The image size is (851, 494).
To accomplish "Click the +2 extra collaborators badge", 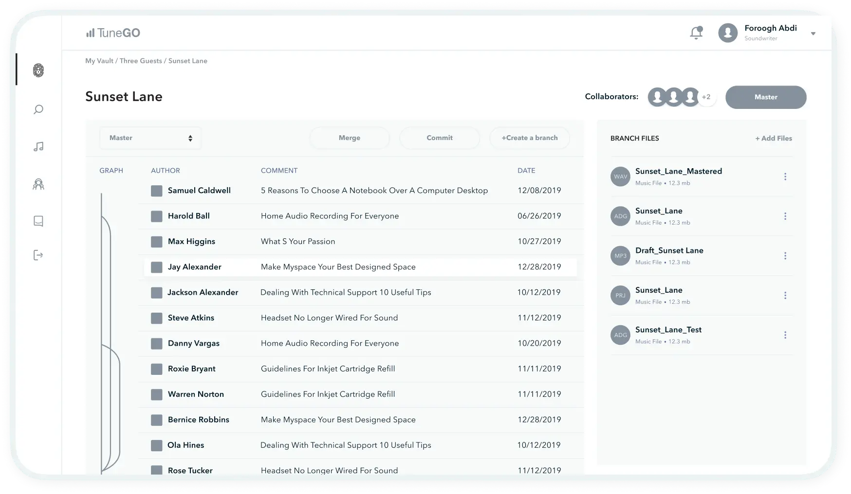I will click(706, 97).
